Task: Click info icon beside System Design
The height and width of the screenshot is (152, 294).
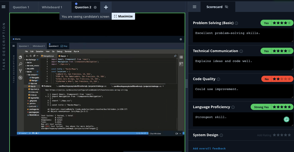Action: pyautogui.click(x=221, y=135)
